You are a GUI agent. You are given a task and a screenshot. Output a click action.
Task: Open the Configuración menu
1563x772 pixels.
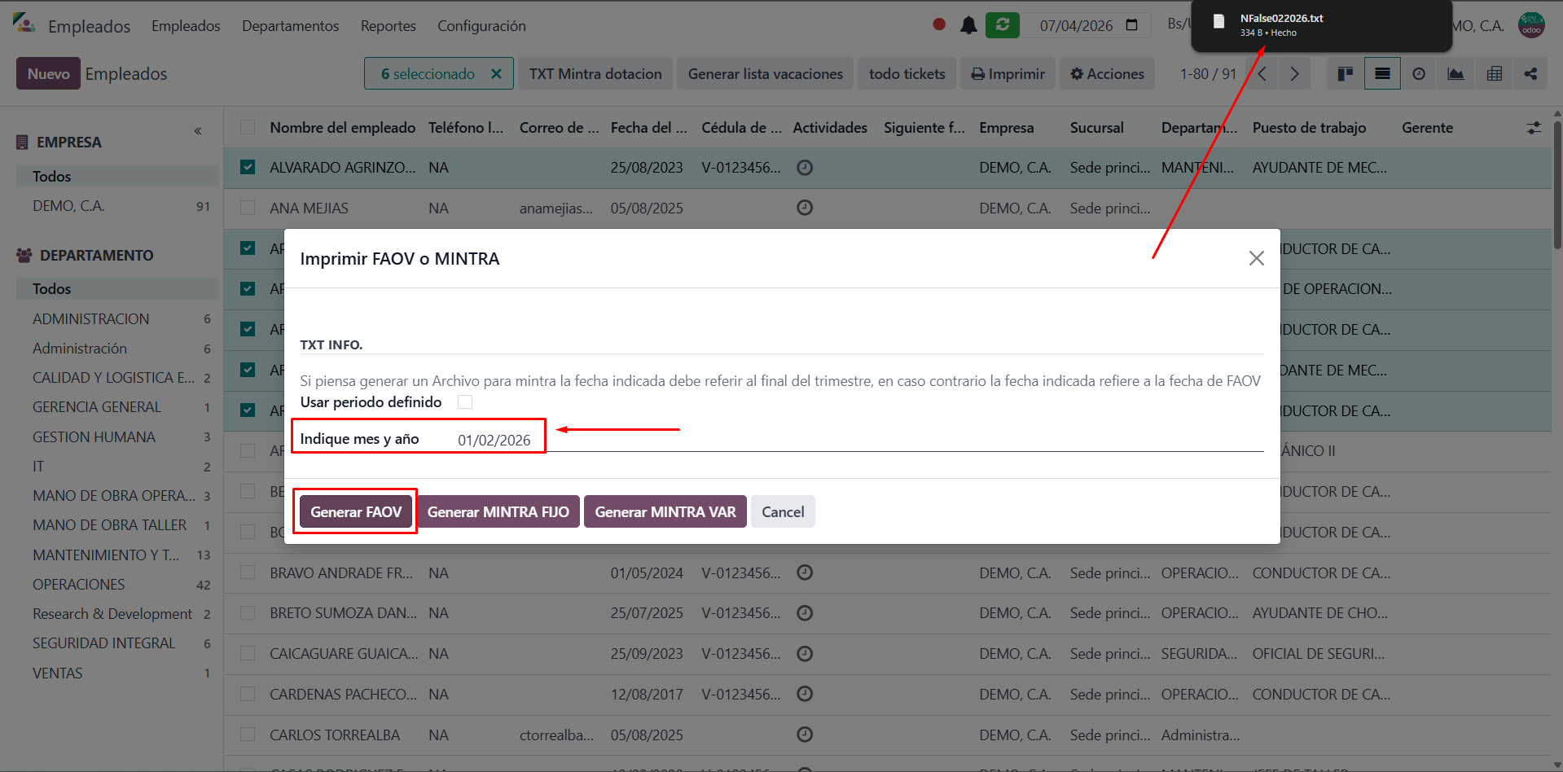[x=481, y=26]
